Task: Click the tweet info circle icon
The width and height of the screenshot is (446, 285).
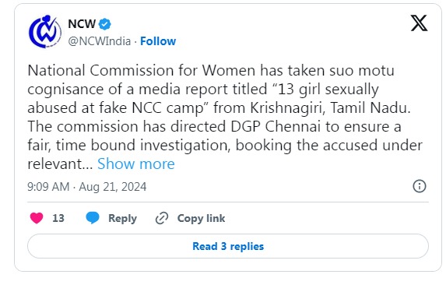Action: (420, 186)
